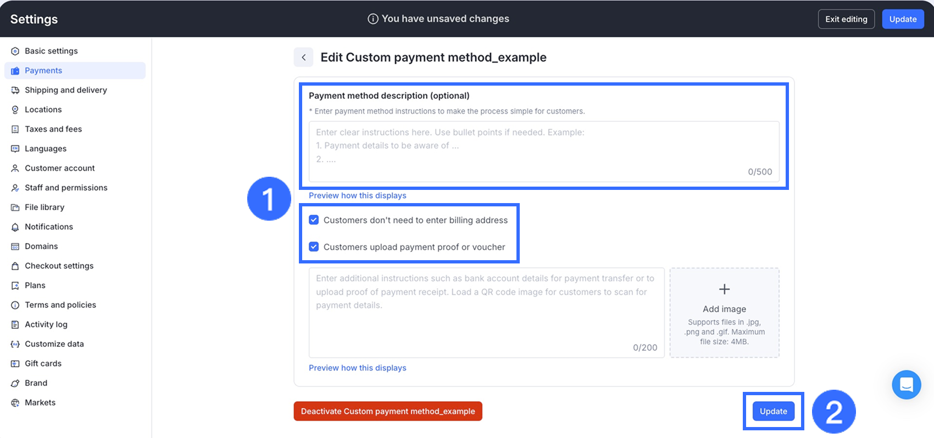Image resolution: width=934 pixels, height=438 pixels.
Task: Click the Notifications bell icon
Action: (15, 227)
